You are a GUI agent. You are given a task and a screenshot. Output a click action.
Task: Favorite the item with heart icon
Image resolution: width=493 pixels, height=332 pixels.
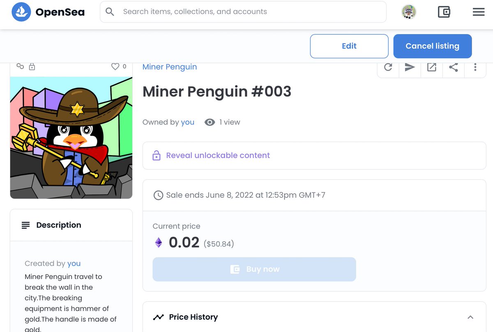(115, 66)
